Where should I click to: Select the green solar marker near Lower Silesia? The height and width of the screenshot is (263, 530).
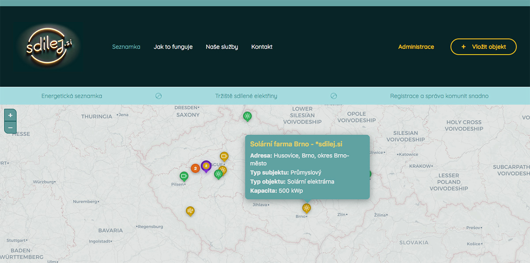point(247,116)
